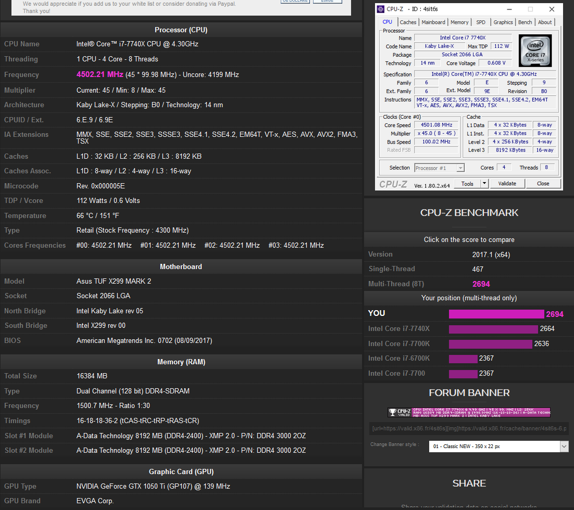Click the forum banner preview image
574x510 pixels.
[469, 412]
